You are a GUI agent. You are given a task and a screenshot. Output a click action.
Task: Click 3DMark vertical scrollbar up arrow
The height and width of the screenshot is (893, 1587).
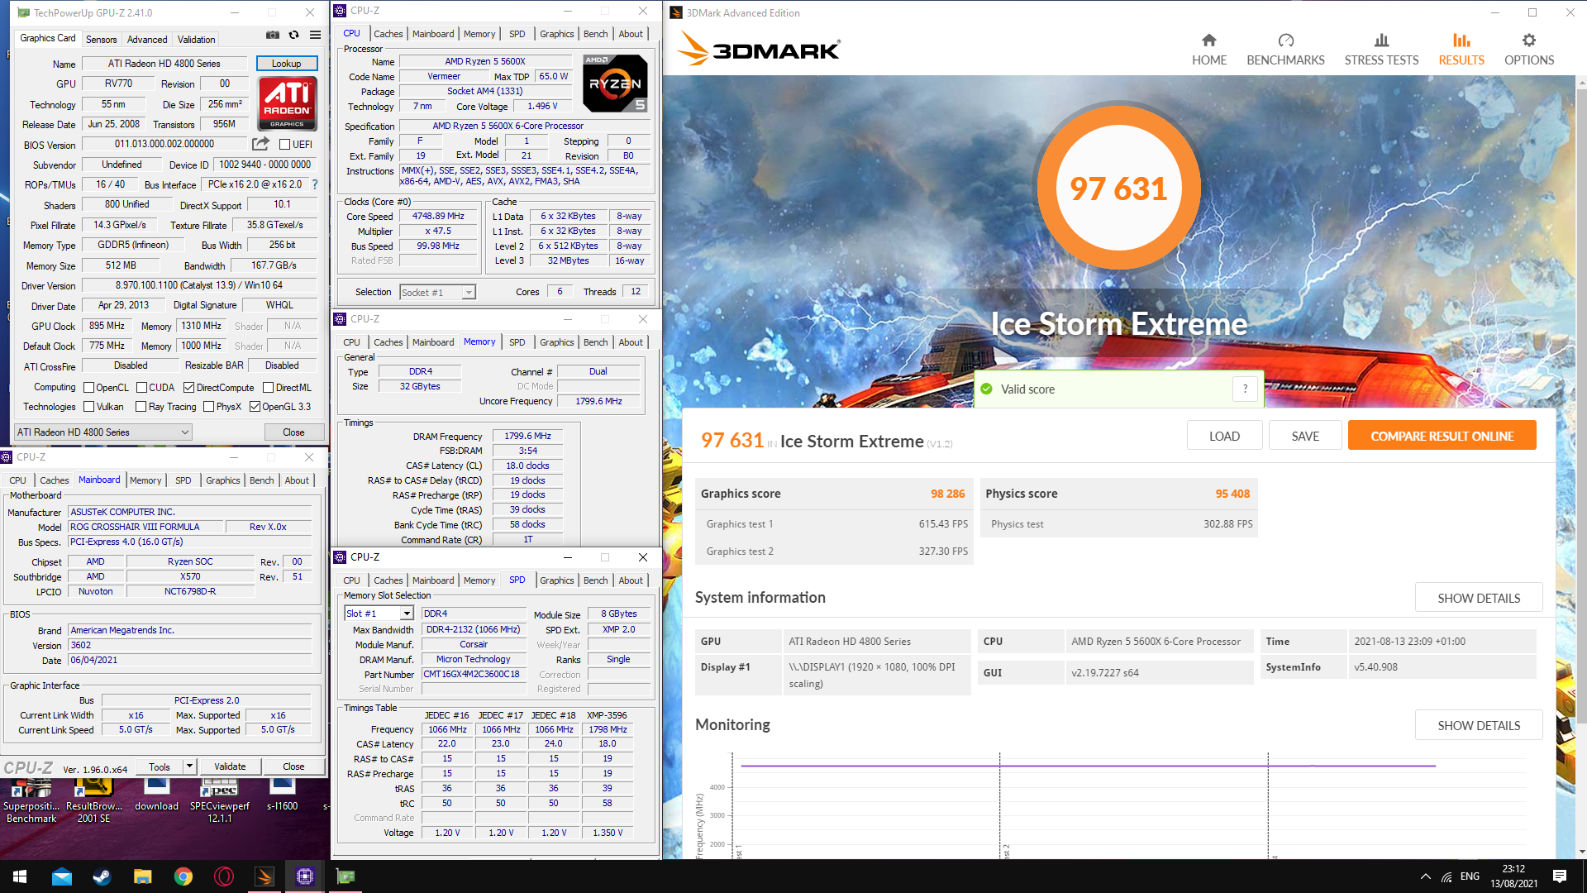pos(1582,83)
